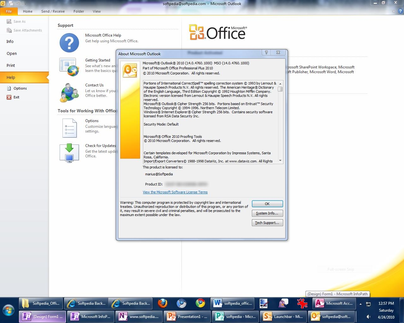This screenshot has height=323, width=404.
Task: Open the Send / Receive ribbon tab
Action: click(53, 11)
